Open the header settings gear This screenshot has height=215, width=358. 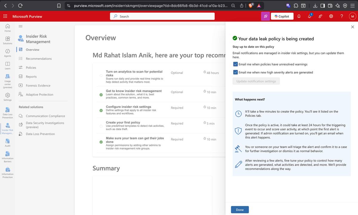pos(331,16)
